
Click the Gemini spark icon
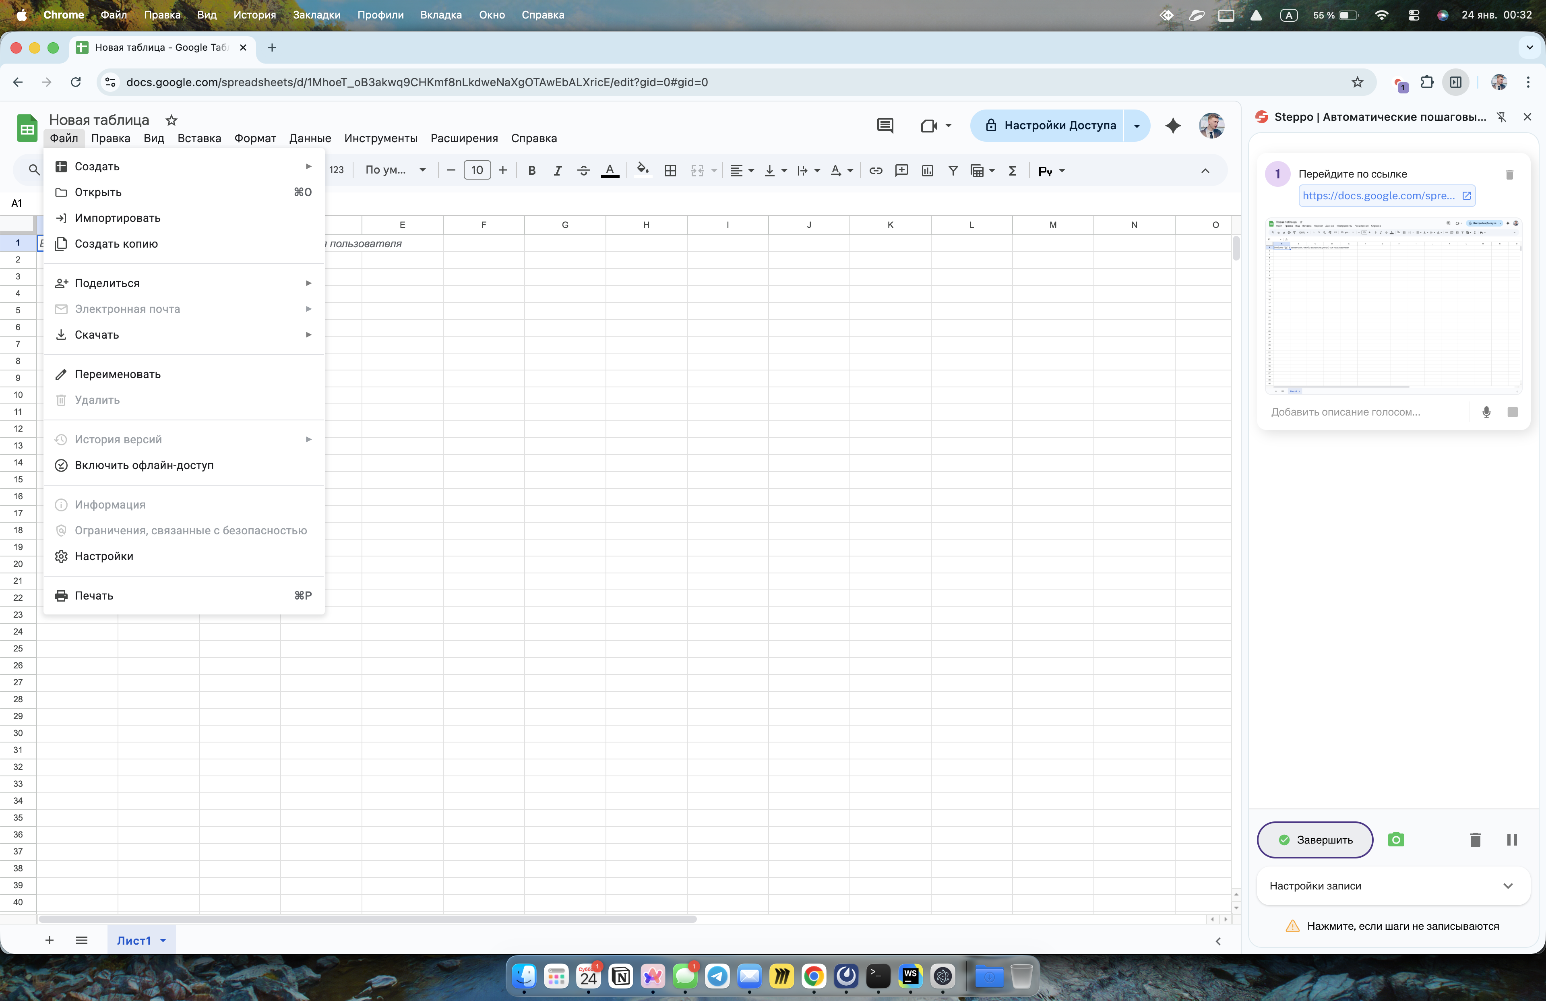tap(1172, 125)
